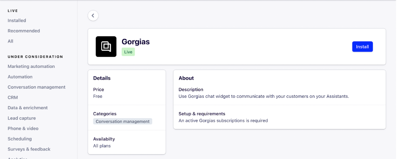Open the CRM category
Viewport: 397px width, 159px height.
click(x=13, y=97)
